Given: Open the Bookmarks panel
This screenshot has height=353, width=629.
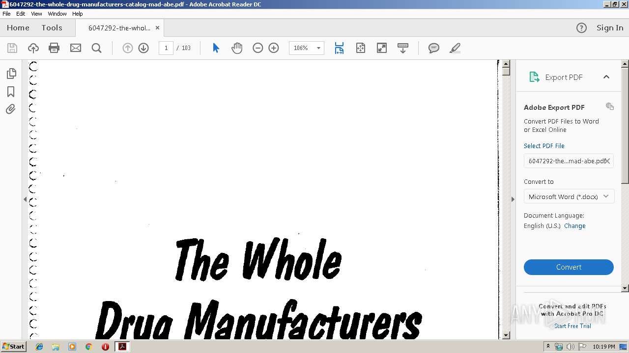Looking at the screenshot, I should 11,92.
